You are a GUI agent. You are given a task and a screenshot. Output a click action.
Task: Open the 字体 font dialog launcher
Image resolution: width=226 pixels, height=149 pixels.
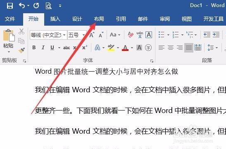click(152, 61)
